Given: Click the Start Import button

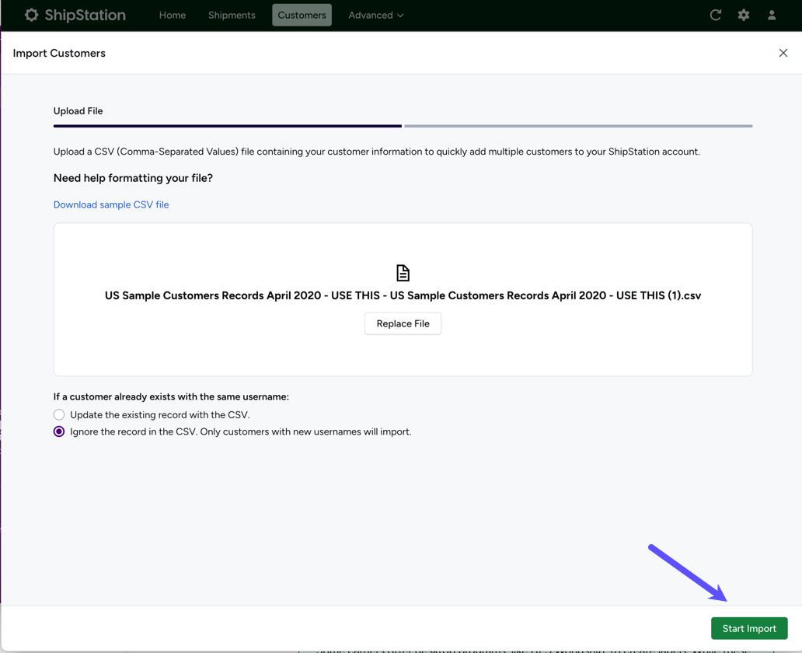Looking at the screenshot, I should [x=749, y=628].
